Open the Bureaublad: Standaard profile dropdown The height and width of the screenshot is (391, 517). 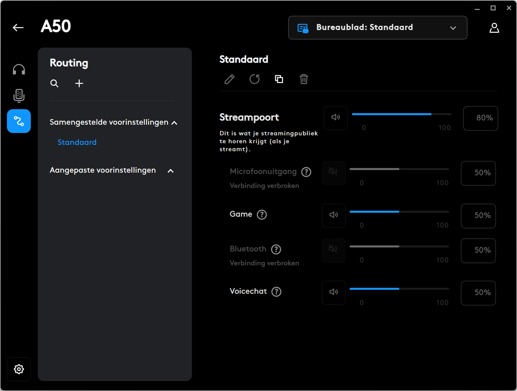click(377, 28)
